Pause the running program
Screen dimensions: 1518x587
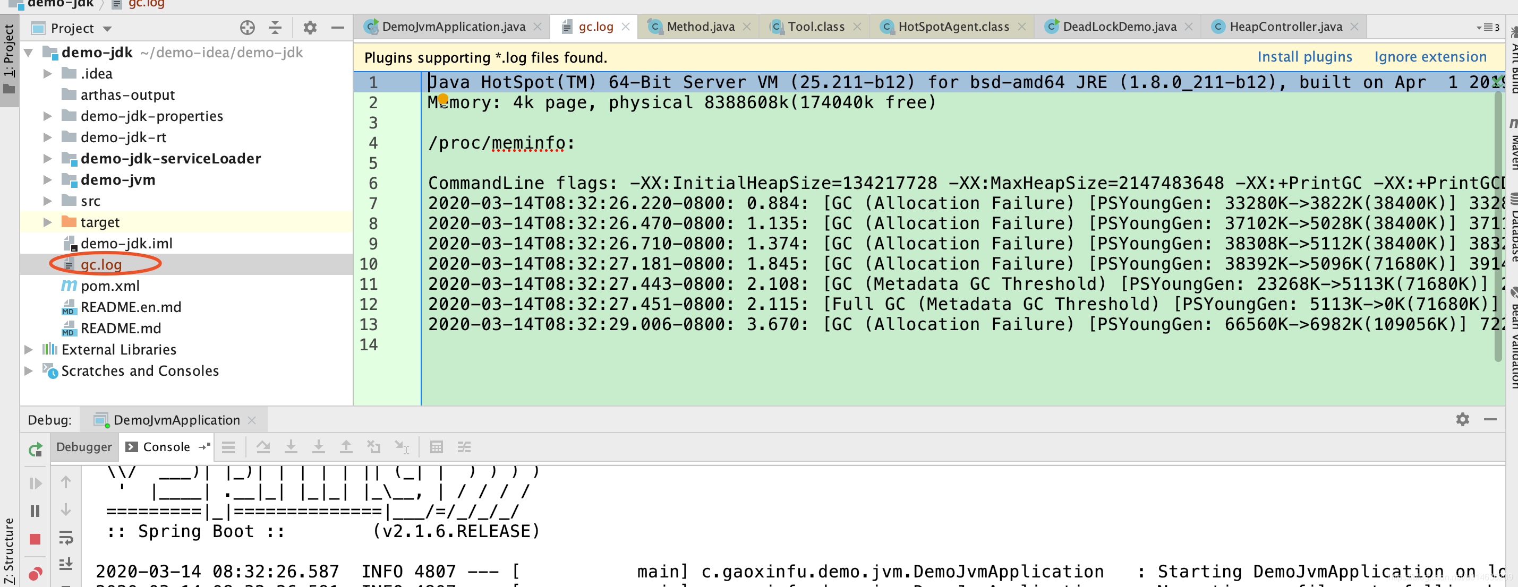coord(36,511)
